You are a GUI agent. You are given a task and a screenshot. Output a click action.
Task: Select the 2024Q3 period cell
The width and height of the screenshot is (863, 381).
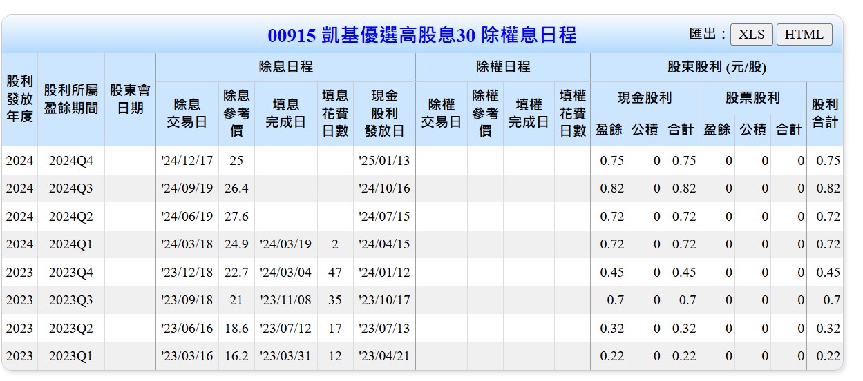click(x=71, y=188)
